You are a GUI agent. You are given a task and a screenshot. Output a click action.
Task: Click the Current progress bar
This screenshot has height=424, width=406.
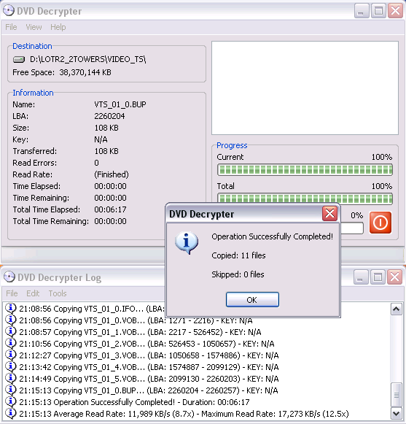click(305, 170)
